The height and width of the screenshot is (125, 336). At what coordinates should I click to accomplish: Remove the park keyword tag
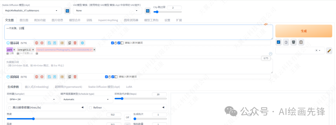(14, 50)
